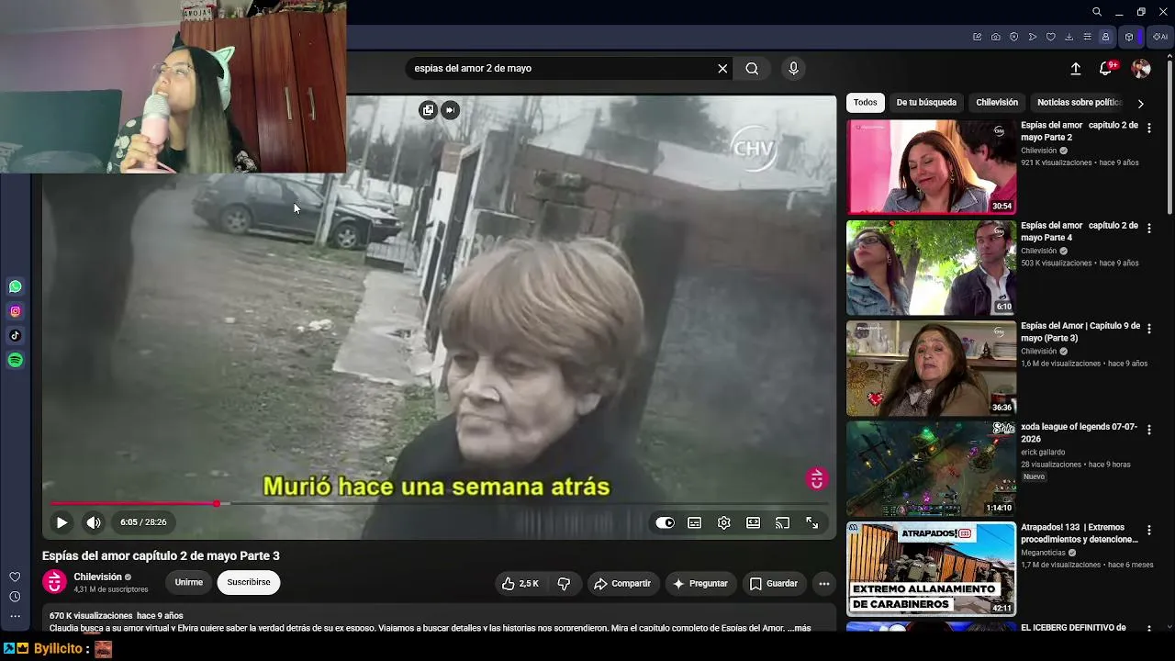Open the browser downloads icon
1175x661 pixels.
(x=1069, y=37)
